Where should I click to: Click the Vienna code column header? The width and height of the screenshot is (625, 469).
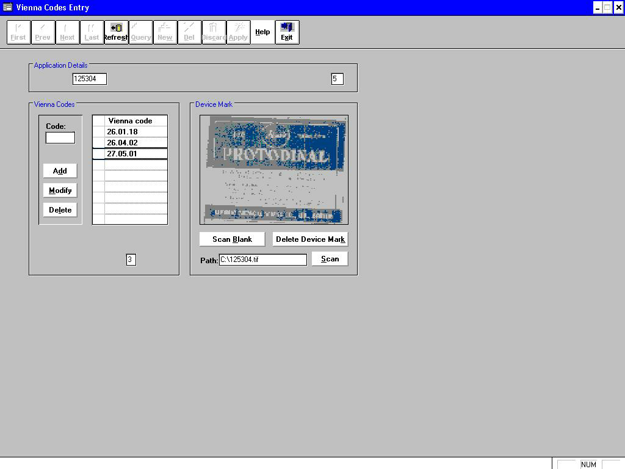click(x=136, y=121)
